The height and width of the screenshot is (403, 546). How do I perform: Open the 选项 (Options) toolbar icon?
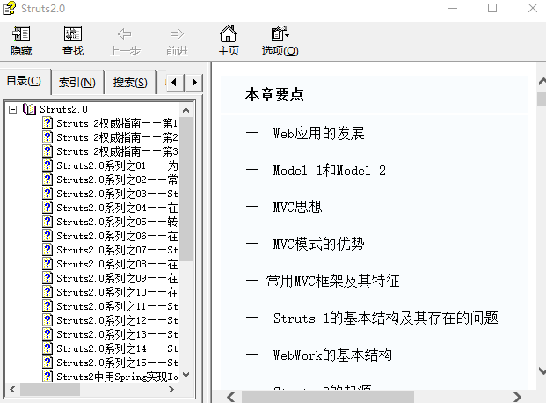pyautogui.click(x=280, y=34)
